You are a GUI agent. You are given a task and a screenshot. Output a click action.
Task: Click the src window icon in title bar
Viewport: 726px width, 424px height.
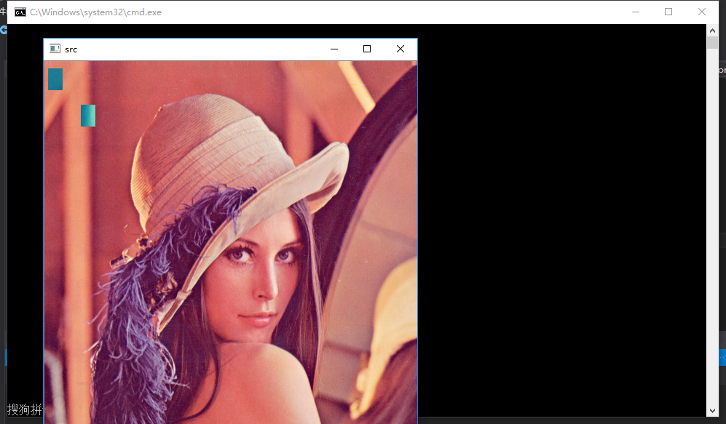(55, 49)
